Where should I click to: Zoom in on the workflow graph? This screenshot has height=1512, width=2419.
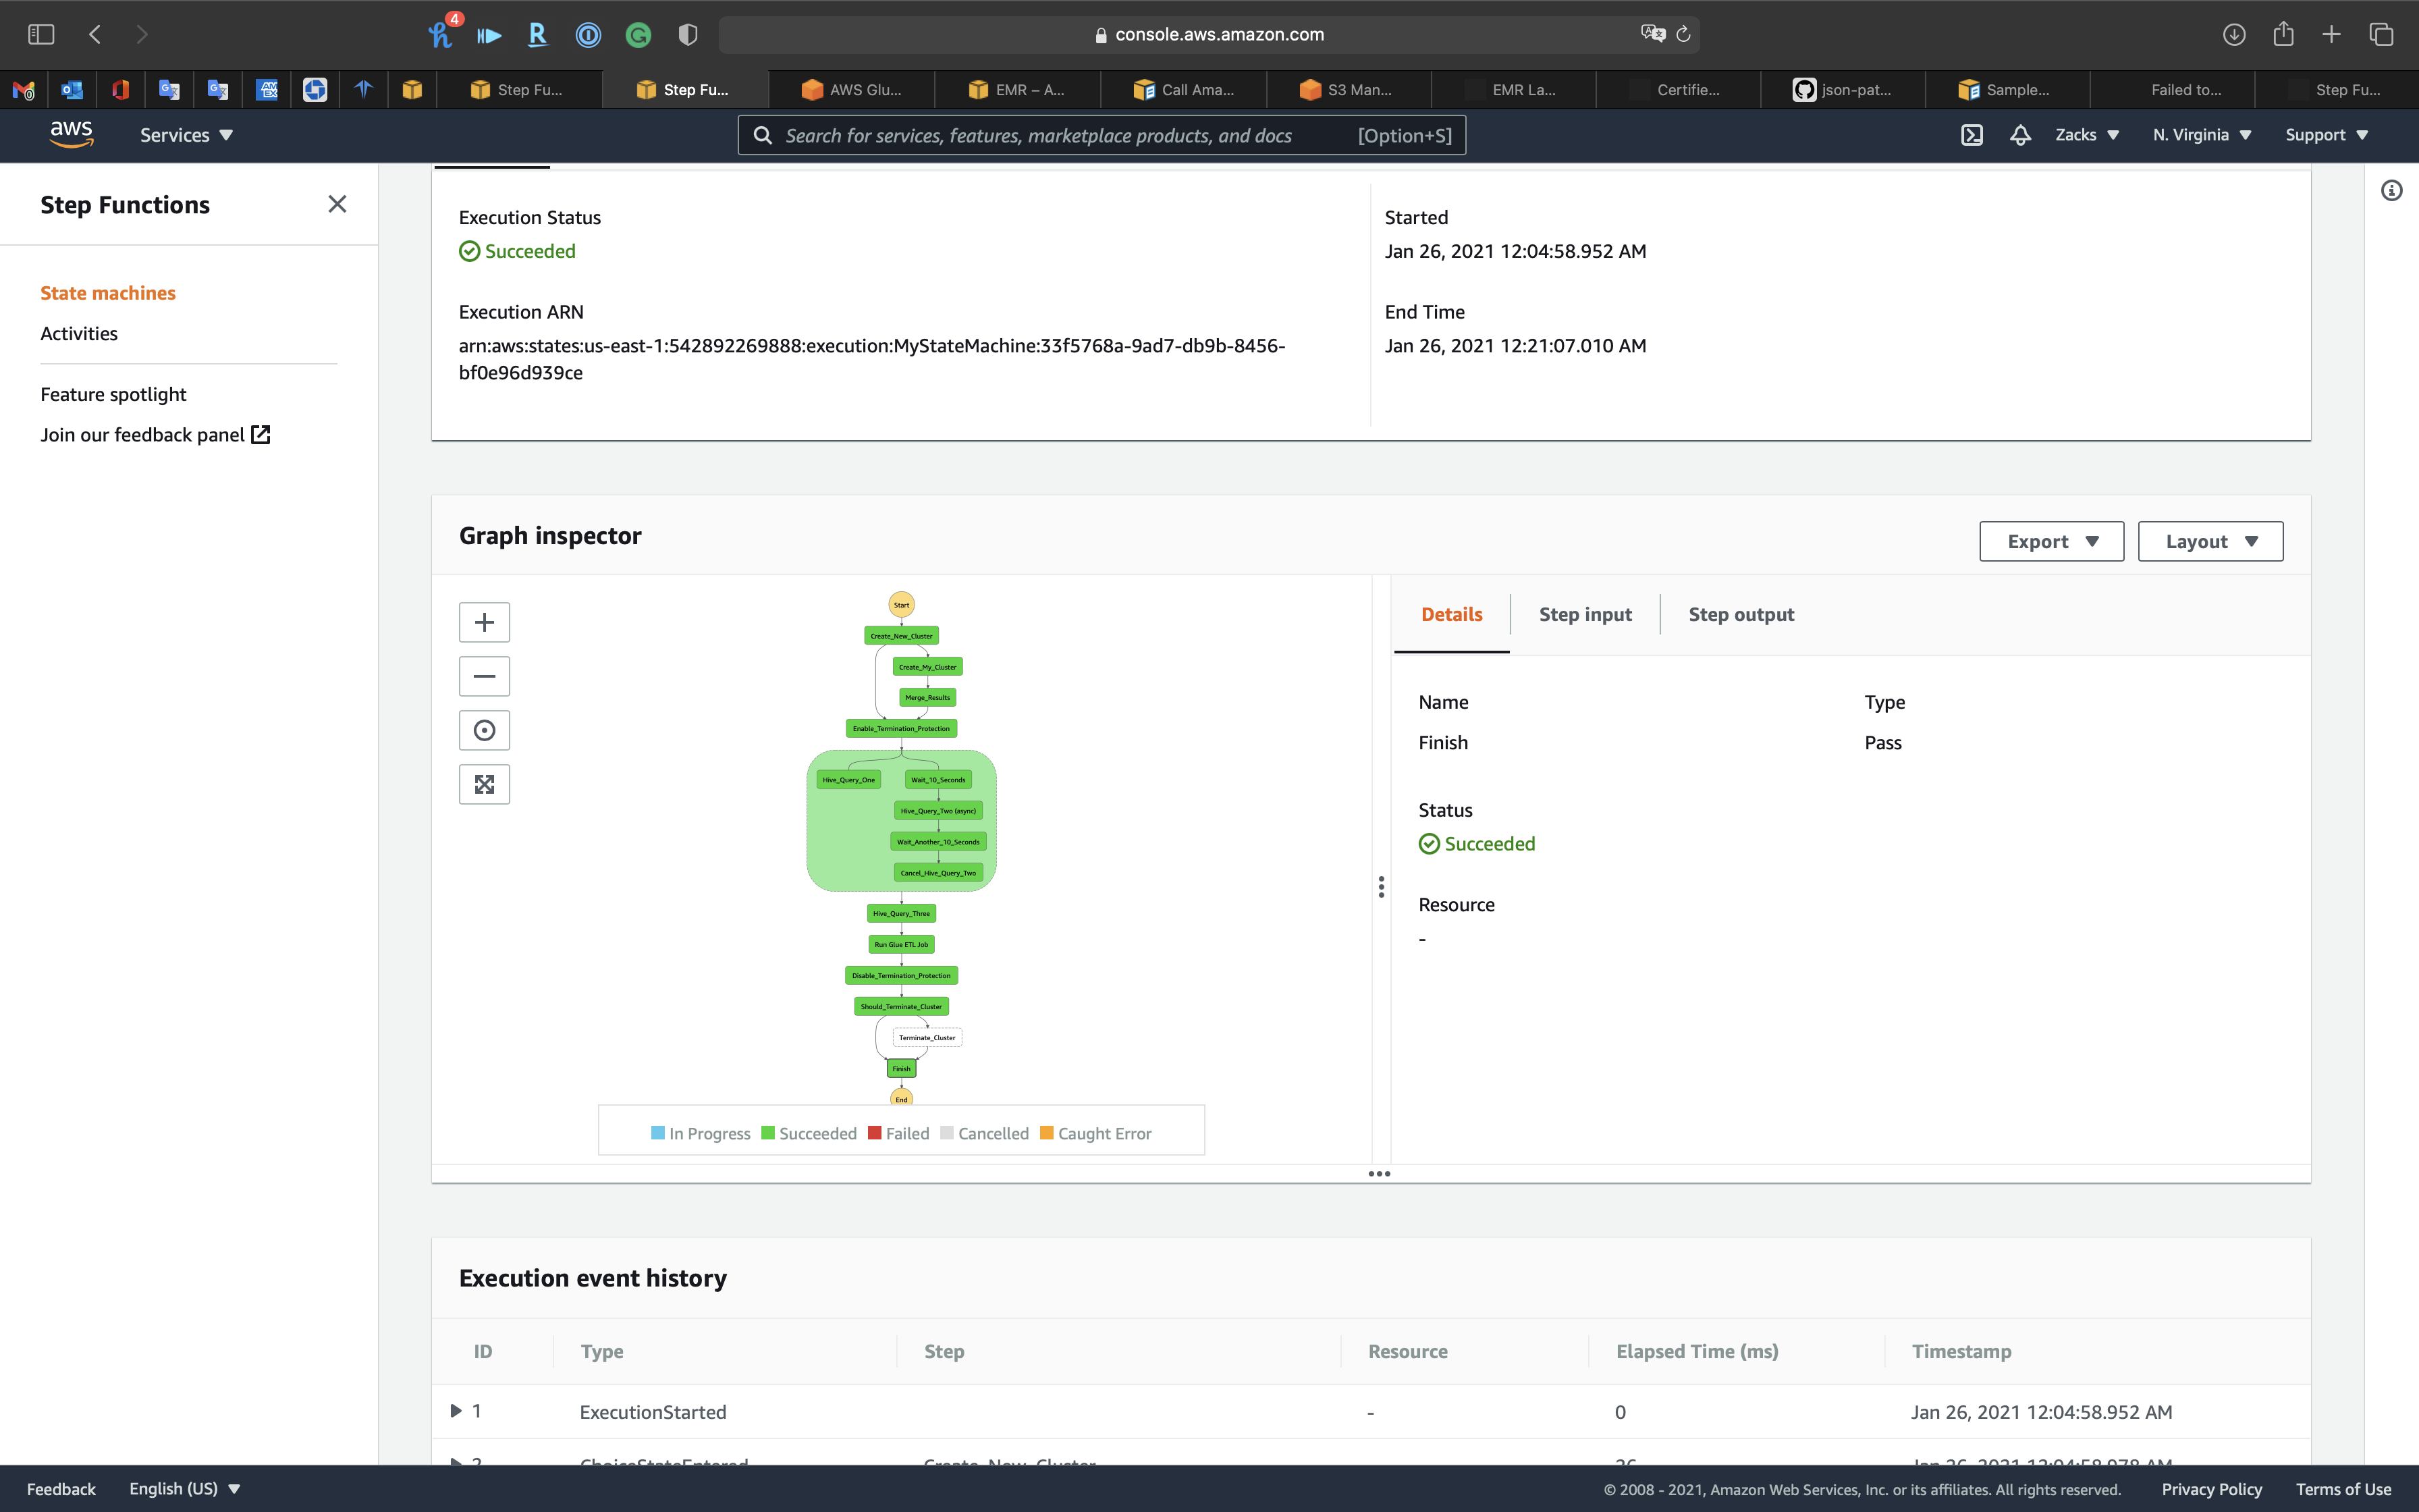pyautogui.click(x=484, y=622)
